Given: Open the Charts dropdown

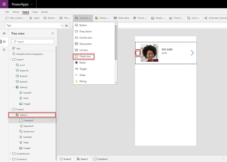Looking at the screenshot, I should click(x=176, y=18).
